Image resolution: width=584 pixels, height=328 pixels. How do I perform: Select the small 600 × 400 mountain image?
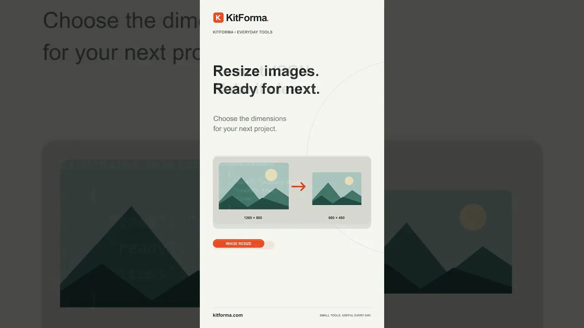[x=337, y=189]
